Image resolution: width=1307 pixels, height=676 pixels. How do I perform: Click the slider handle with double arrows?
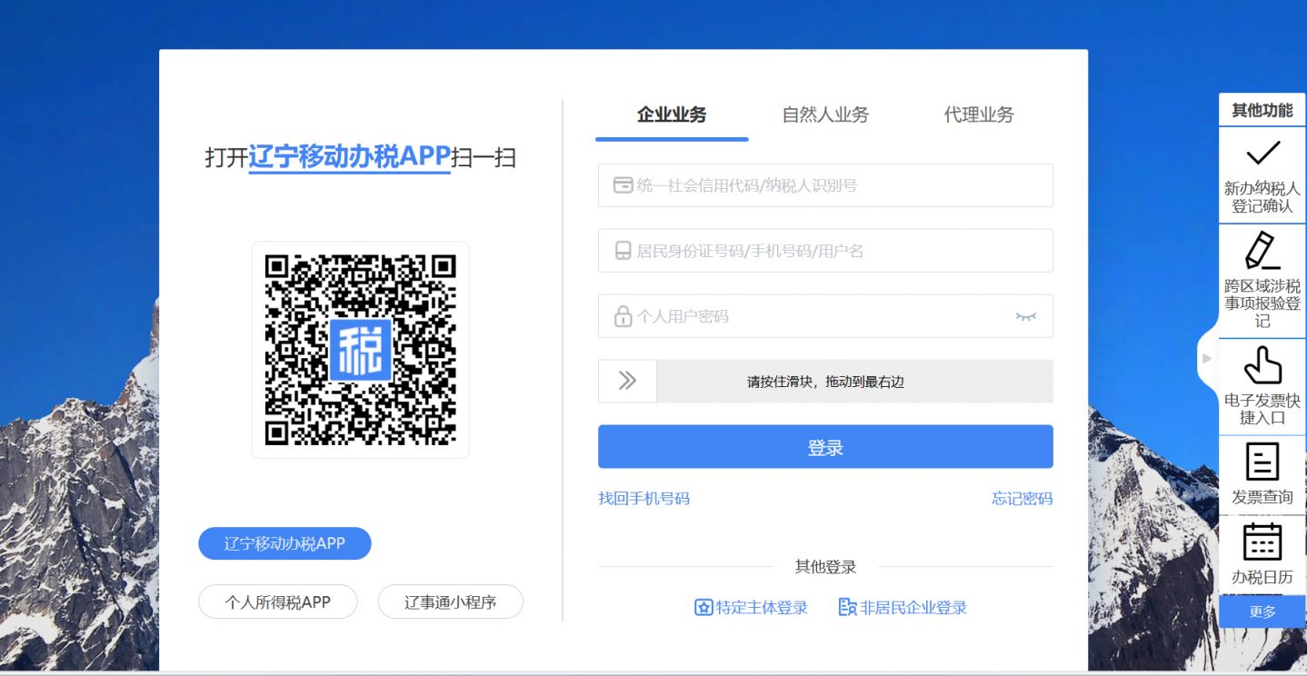point(627,382)
